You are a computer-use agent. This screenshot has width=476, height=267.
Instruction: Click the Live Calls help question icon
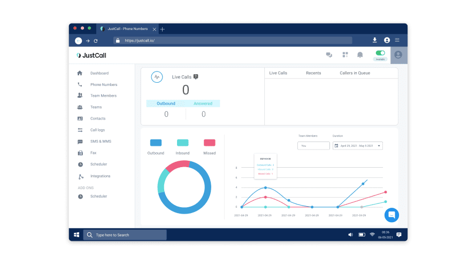tap(196, 77)
